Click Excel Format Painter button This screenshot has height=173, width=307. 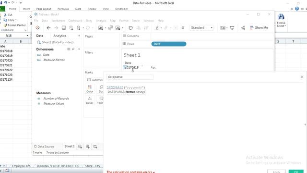point(15,25)
